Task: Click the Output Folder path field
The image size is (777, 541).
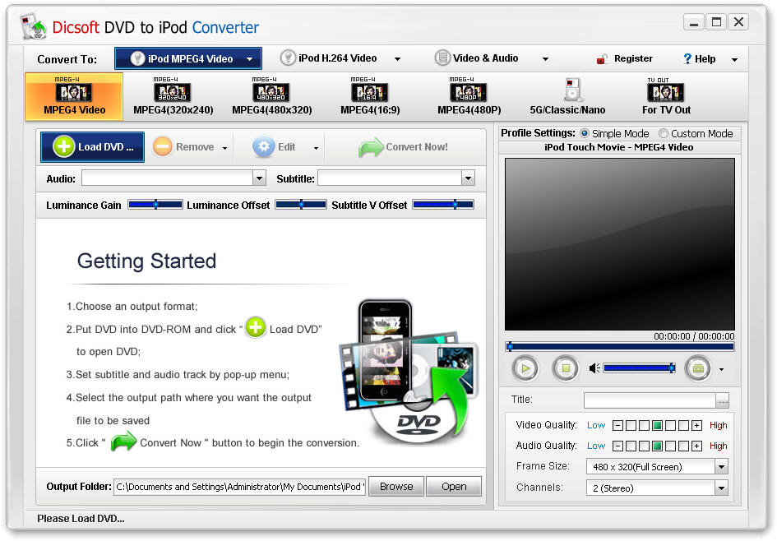Action: (240, 487)
